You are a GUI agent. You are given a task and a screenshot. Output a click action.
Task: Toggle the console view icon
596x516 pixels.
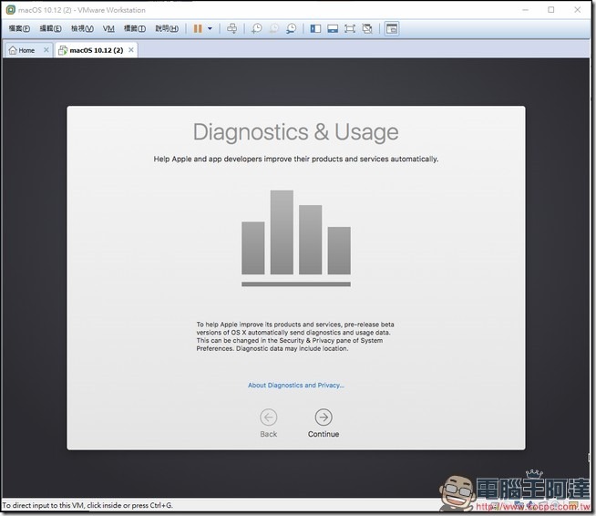[x=392, y=28]
